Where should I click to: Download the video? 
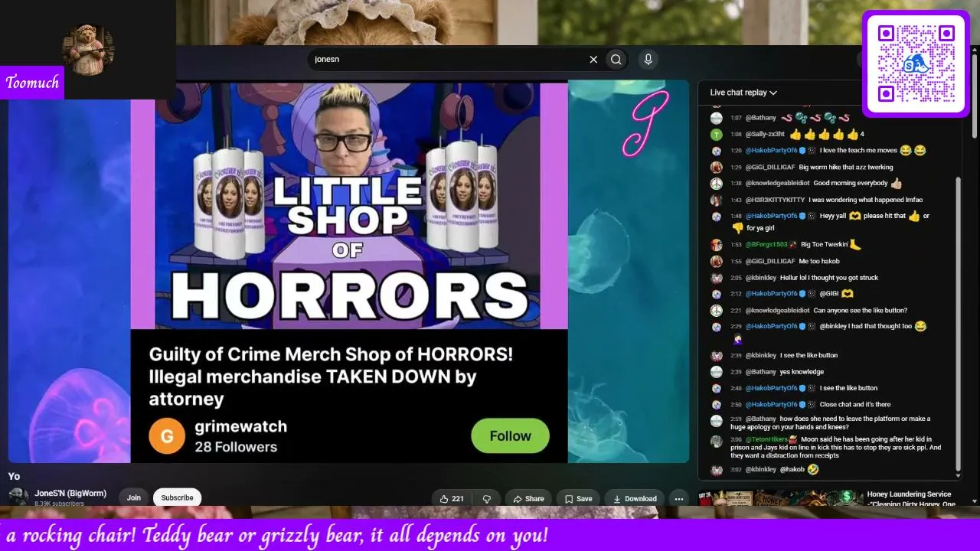635,499
